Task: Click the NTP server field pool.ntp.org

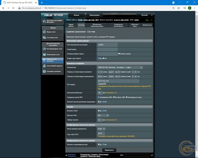Action: click(x=118, y=81)
